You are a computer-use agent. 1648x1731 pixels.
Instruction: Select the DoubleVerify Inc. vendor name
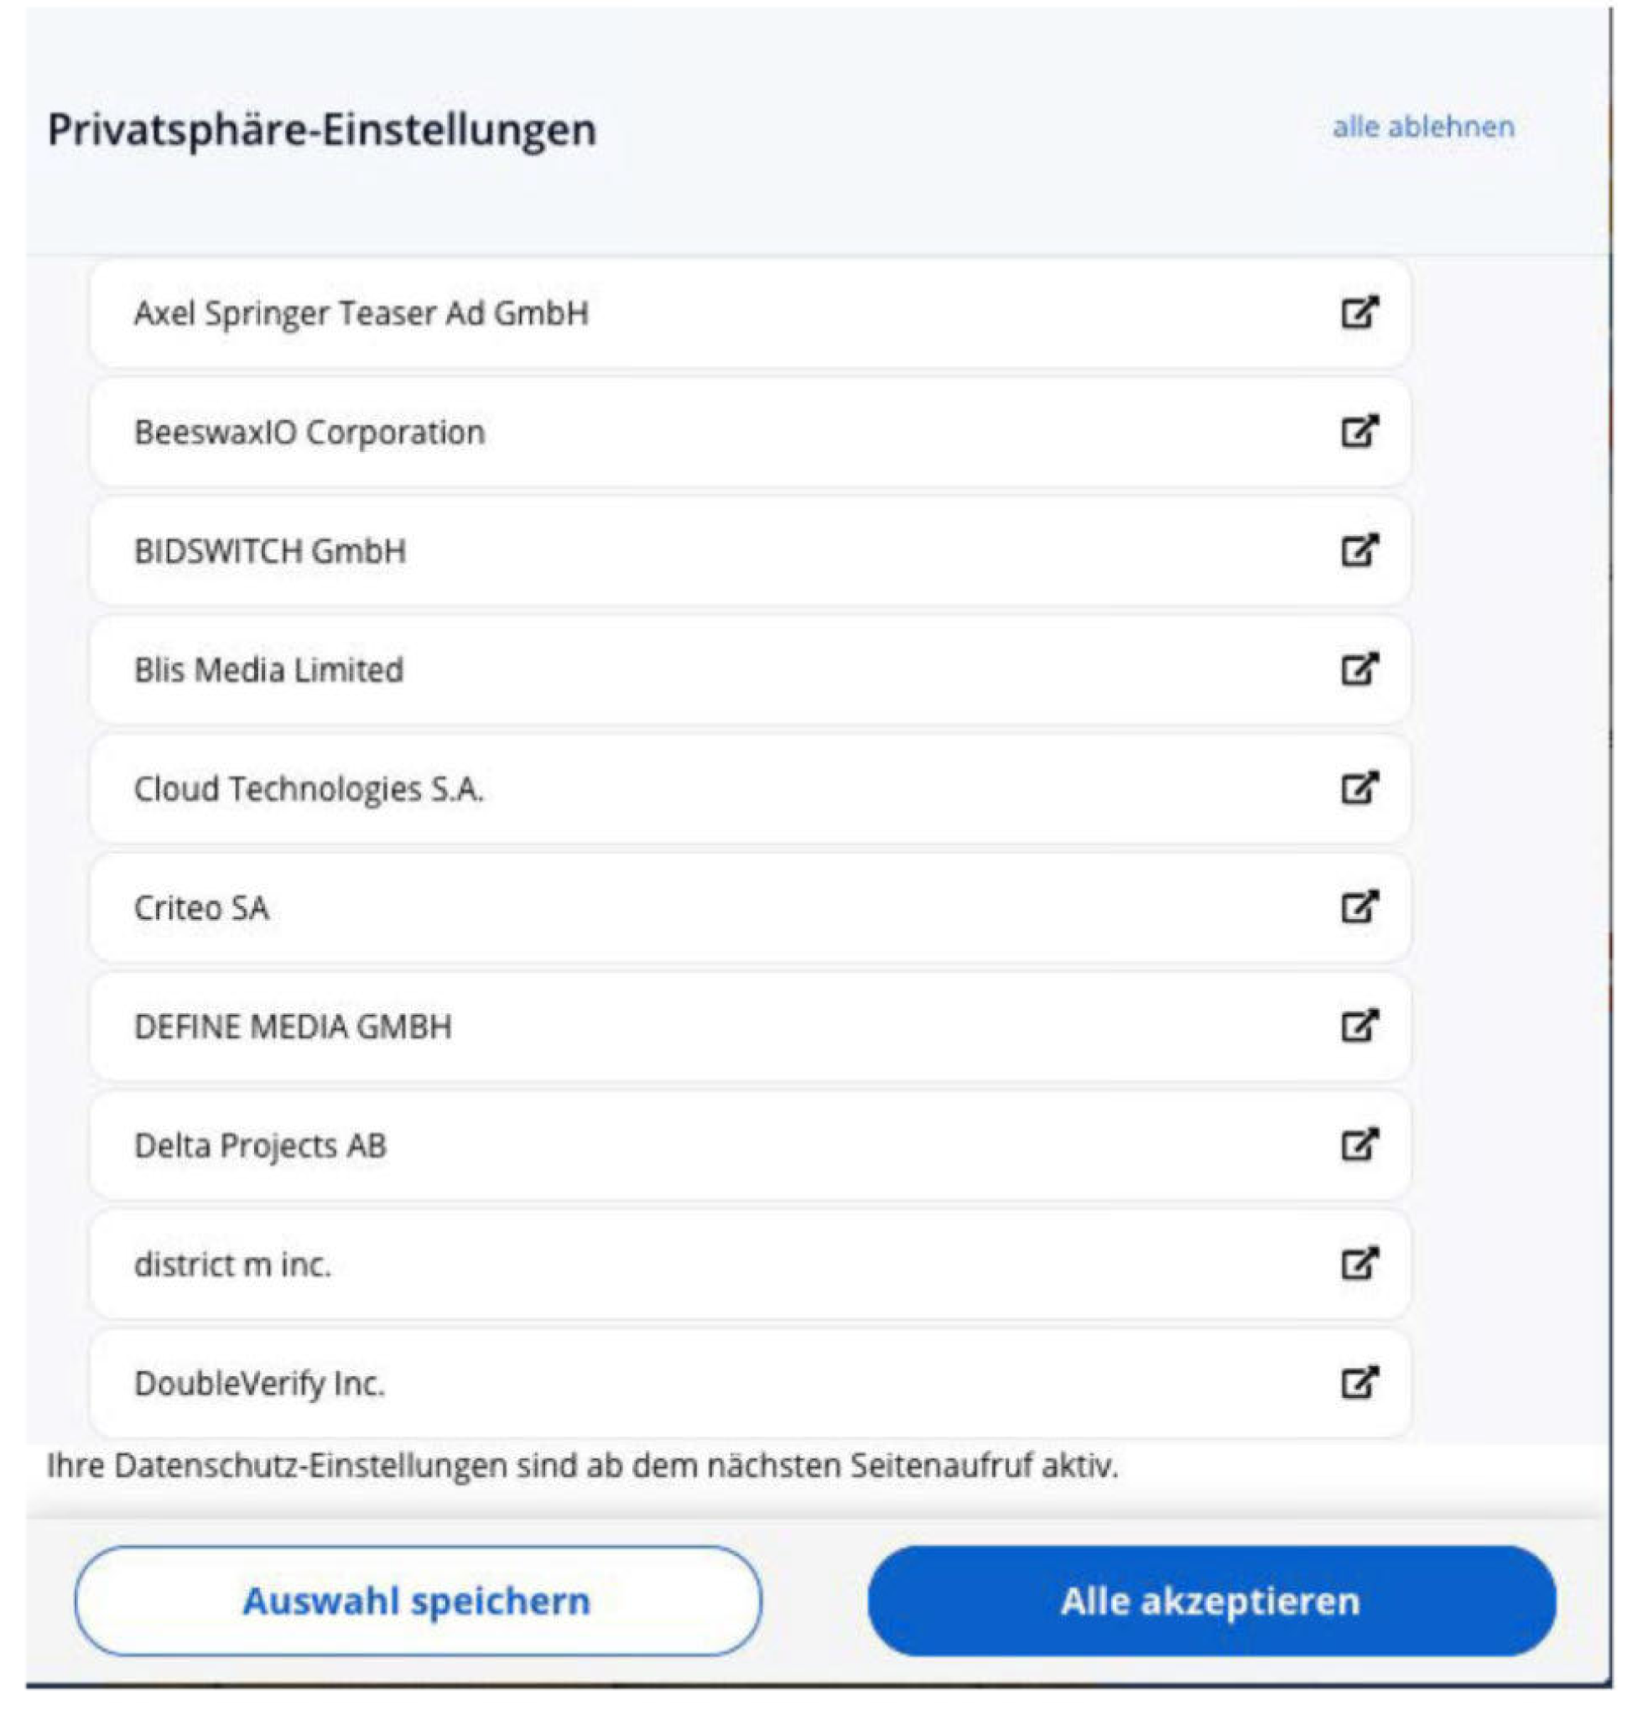coord(259,1384)
